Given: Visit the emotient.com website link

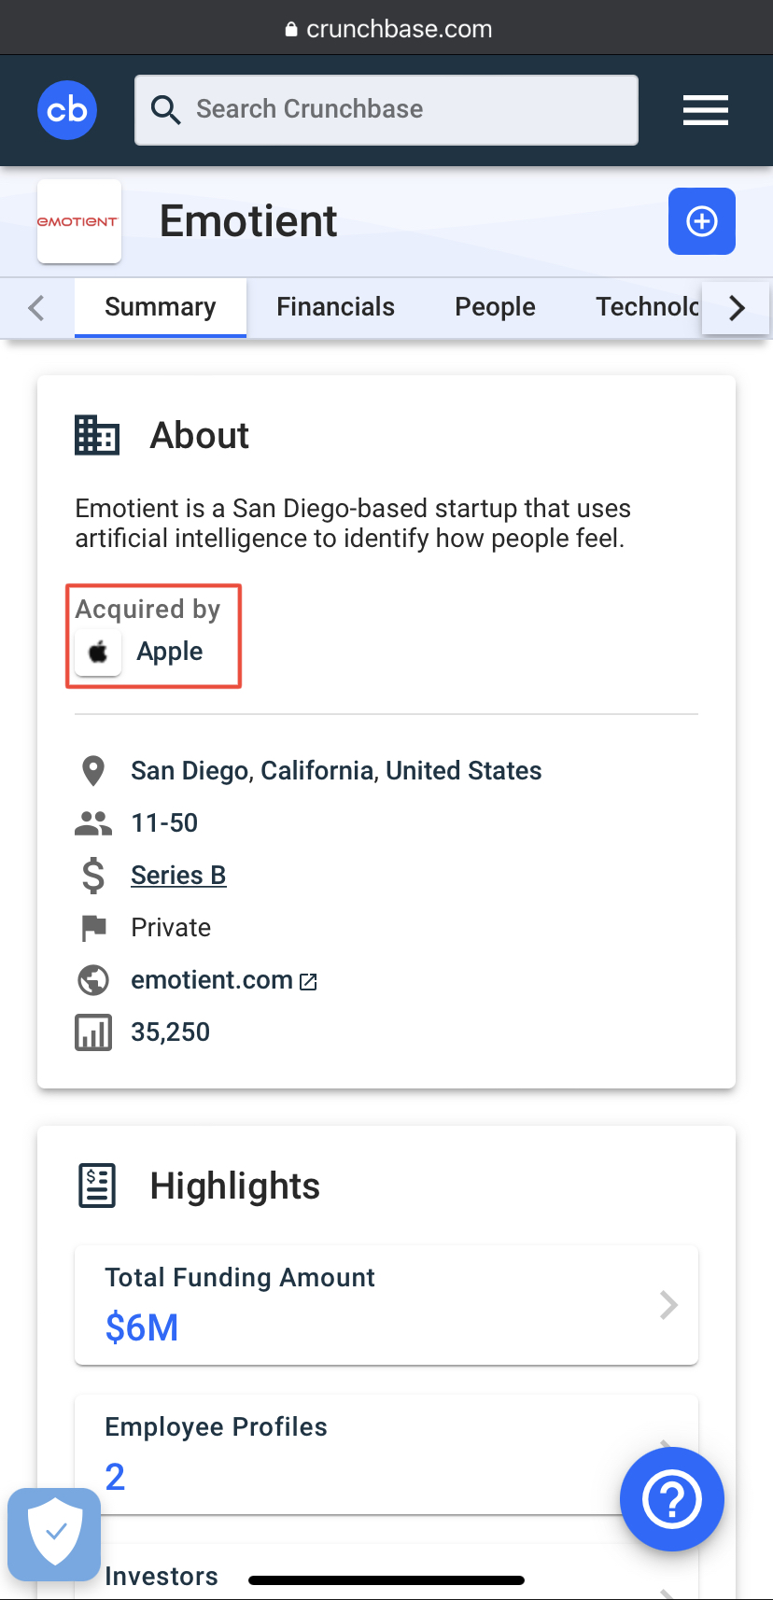Looking at the screenshot, I should 211,980.
